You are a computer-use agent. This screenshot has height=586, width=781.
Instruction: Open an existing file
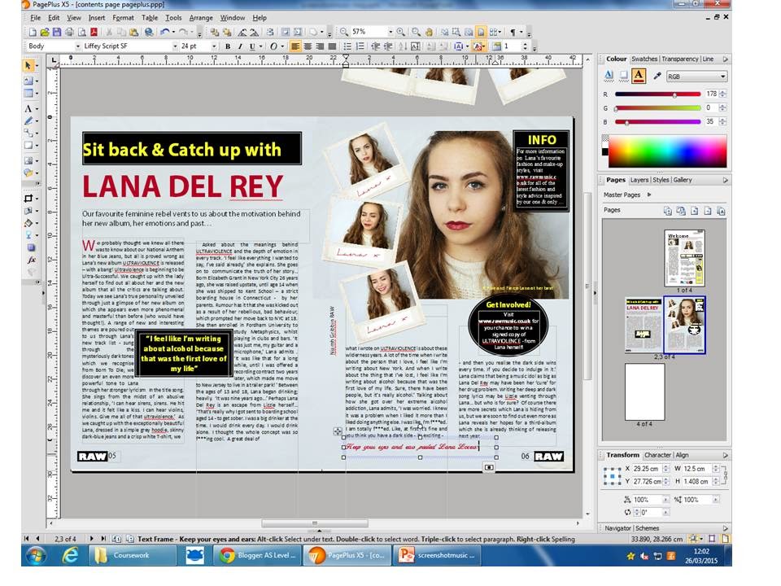click(x=45, y=32)
